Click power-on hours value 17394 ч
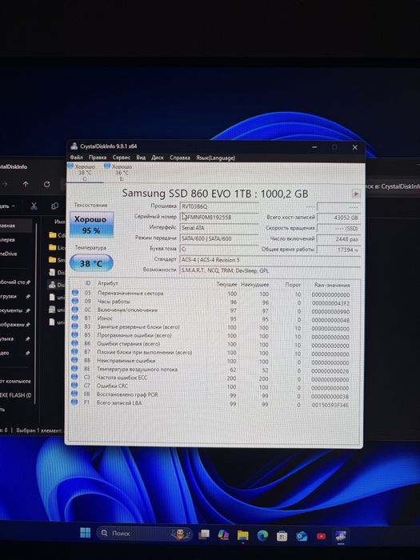 (x=338, y=250)
